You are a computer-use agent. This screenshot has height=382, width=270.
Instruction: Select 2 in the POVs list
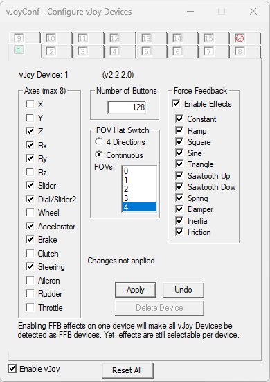[x=139, y=189]
